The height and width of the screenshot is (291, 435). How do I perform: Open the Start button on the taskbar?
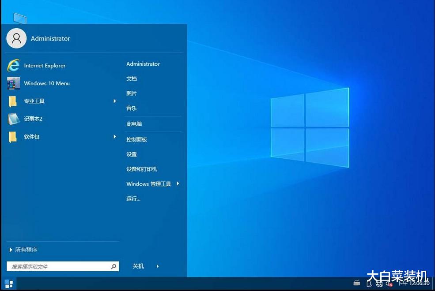8,284
